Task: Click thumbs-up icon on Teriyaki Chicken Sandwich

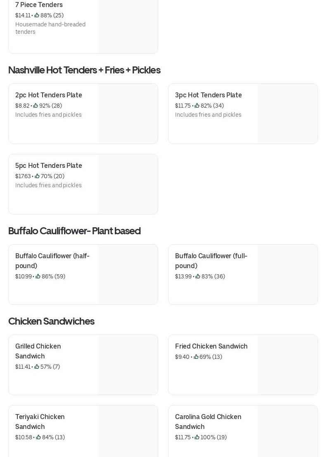Action: (x=38, y=437)
